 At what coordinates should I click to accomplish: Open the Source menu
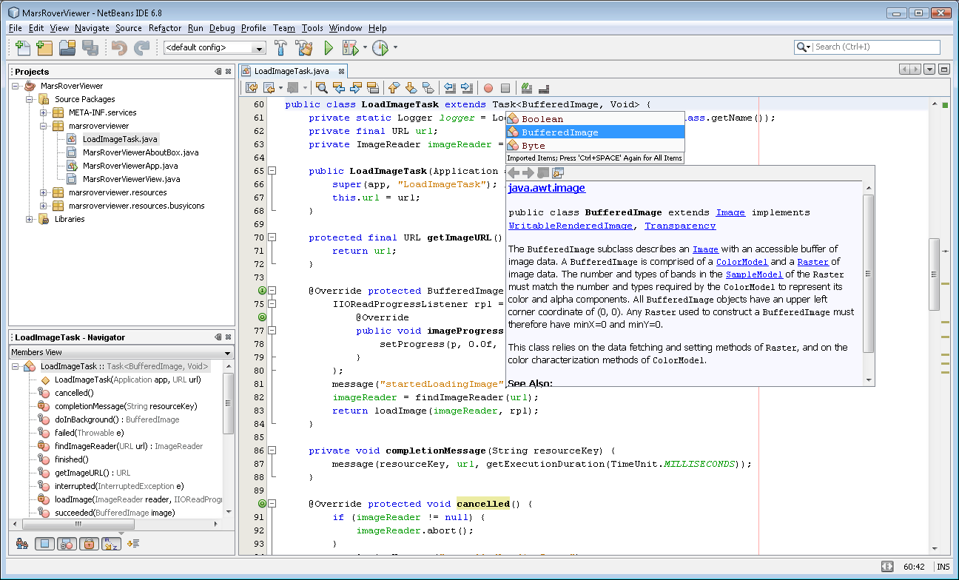128,28
